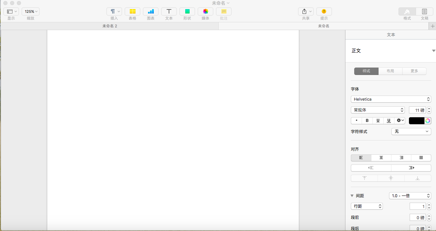Align text to the left
This screenshot has height=231, width=436.
[x=361, y=158]
